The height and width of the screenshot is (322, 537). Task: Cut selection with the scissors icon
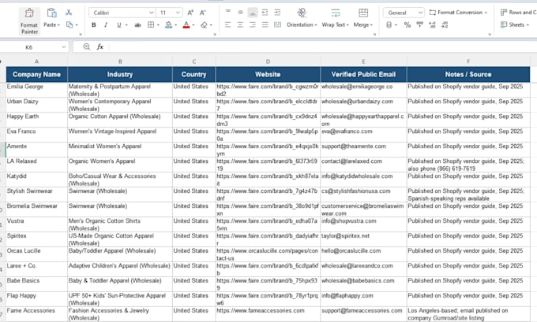click(69, 13)
